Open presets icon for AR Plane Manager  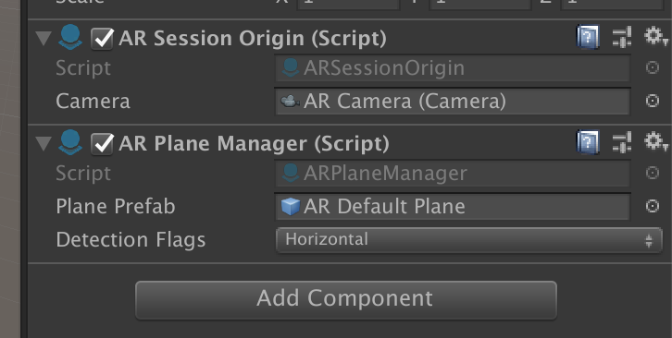click(622, 142)
